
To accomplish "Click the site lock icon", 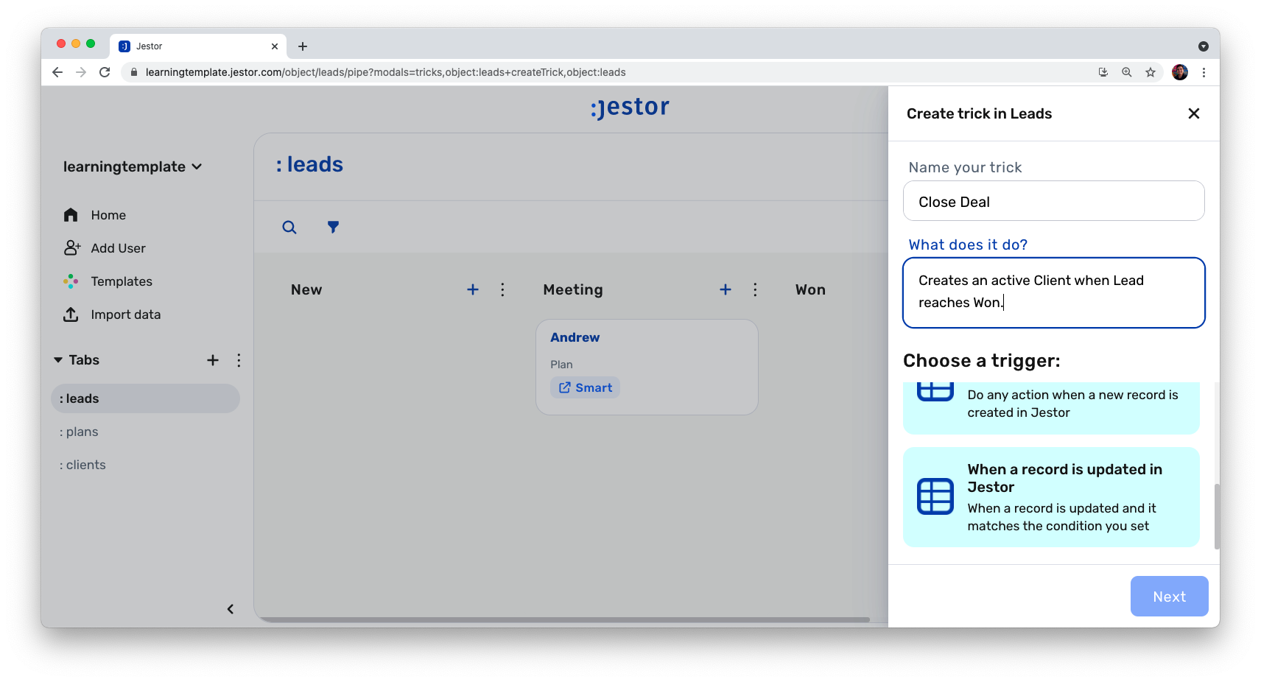I will point(134,72).
